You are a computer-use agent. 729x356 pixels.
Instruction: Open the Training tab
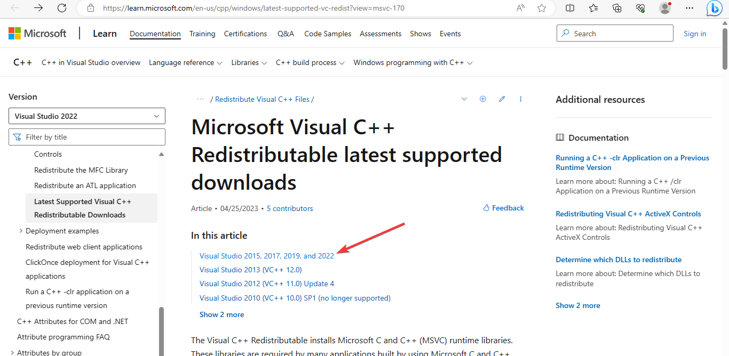(202, 34)
